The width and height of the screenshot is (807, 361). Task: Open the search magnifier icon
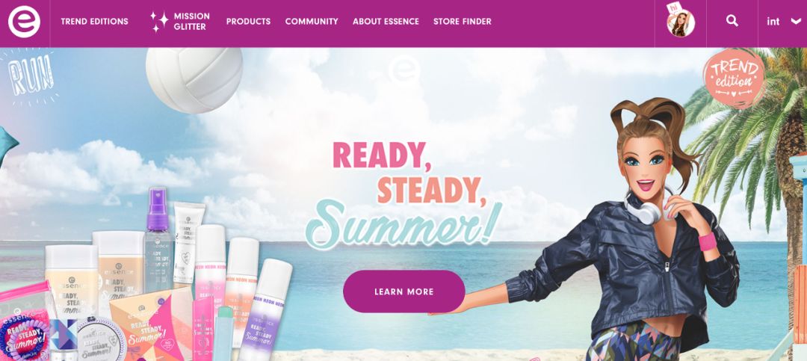click(732, 21)
